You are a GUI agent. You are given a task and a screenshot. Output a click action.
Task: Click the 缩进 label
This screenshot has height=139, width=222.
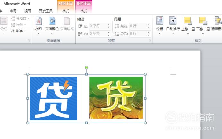[81, 19]
